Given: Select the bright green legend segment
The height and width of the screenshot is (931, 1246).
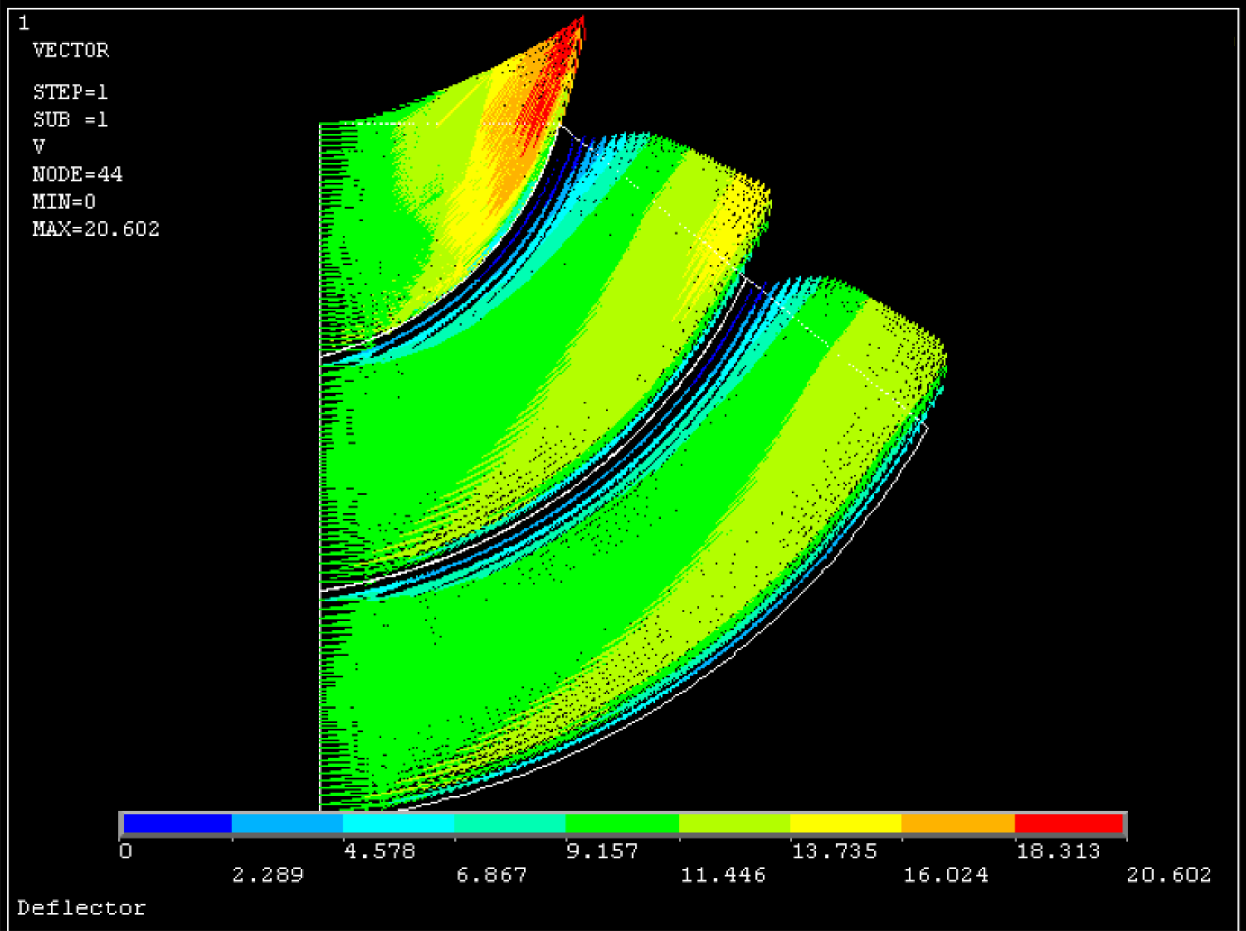Looking at the screenshot, I should click(622, 824).
